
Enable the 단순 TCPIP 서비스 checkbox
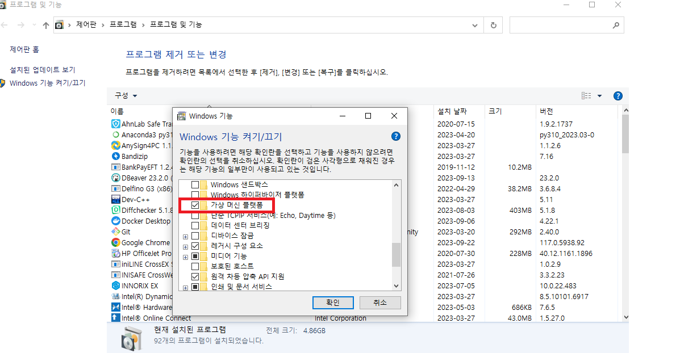pos(195,215)
